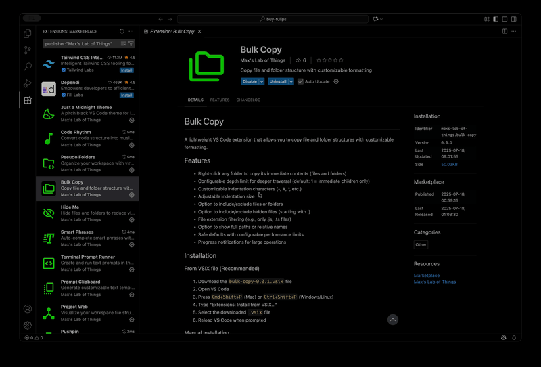Viewport: 541px width, 367px height.
Task: Open Copilot chat icon in title bar
Action: [375, 19]
